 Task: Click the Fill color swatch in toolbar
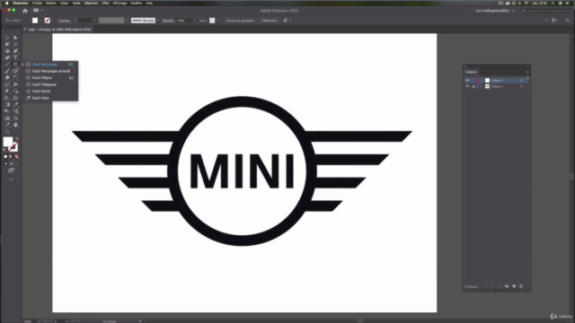pyautogui.click(x=8, y=142)
